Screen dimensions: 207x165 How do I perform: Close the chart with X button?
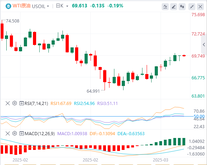pos(200,7)
